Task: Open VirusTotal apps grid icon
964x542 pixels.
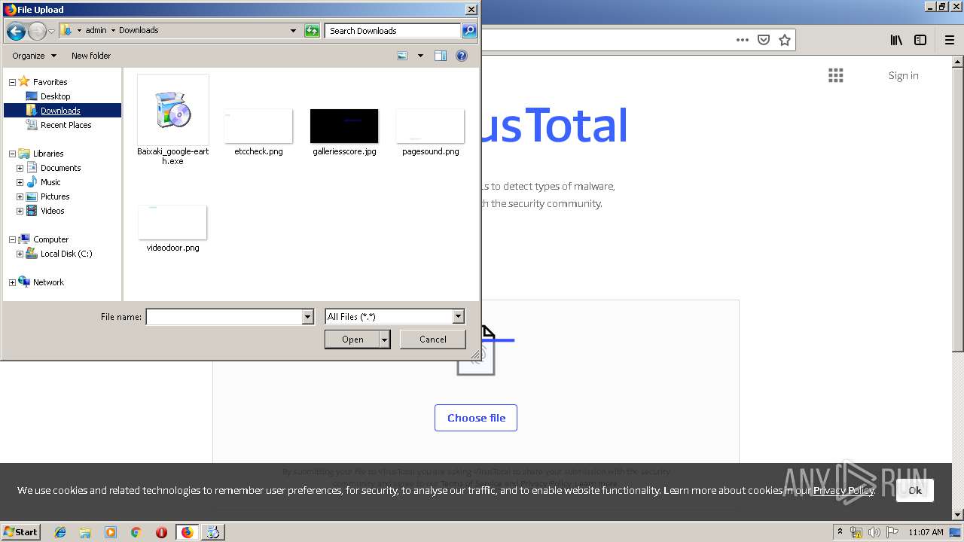Action: [835, 75]
